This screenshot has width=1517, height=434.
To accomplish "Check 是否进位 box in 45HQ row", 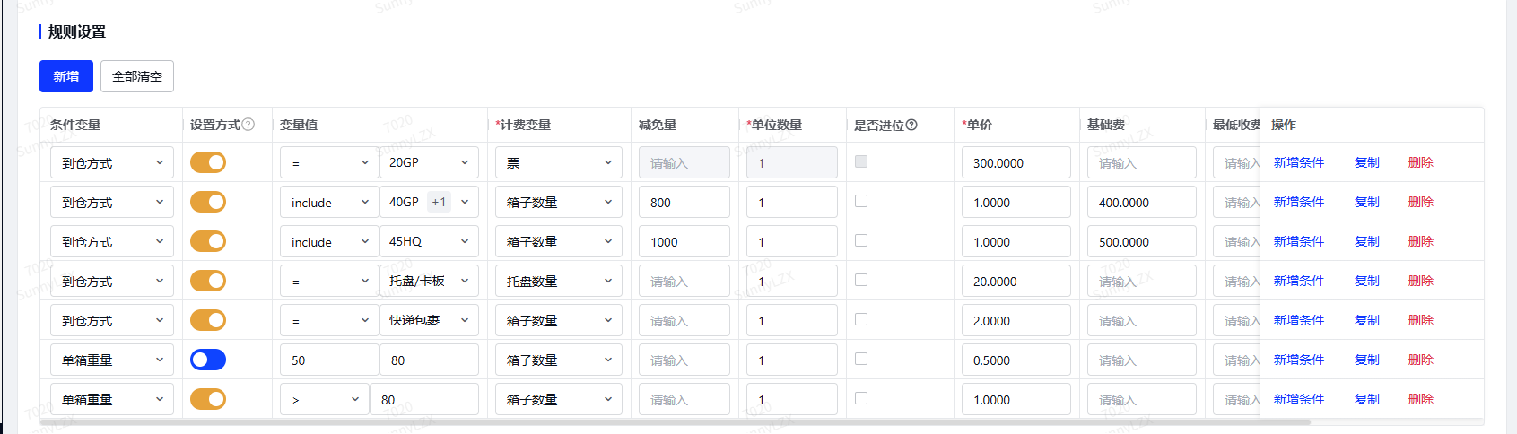I will pyautogui.click(x=861, y=240).
